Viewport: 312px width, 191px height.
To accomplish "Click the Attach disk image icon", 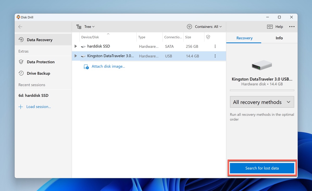I will pos(86,67).
